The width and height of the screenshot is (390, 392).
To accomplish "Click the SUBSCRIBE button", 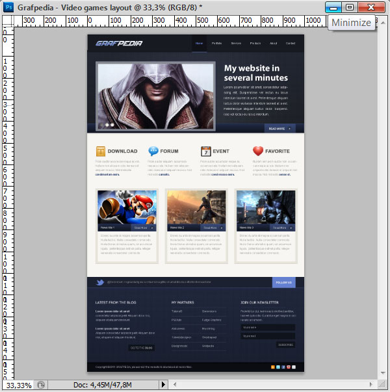I will click(285, 345).
